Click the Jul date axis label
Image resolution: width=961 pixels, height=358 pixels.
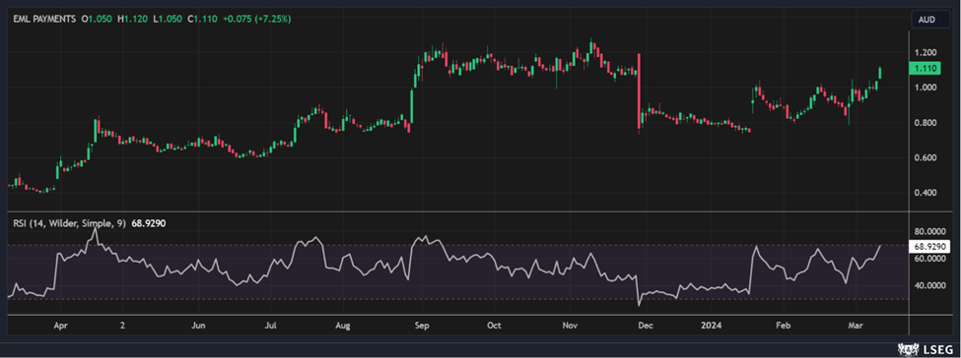[271, 325]
